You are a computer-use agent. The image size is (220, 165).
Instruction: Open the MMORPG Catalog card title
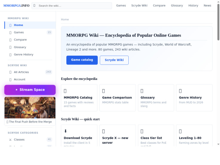click(x=78, y=98)
